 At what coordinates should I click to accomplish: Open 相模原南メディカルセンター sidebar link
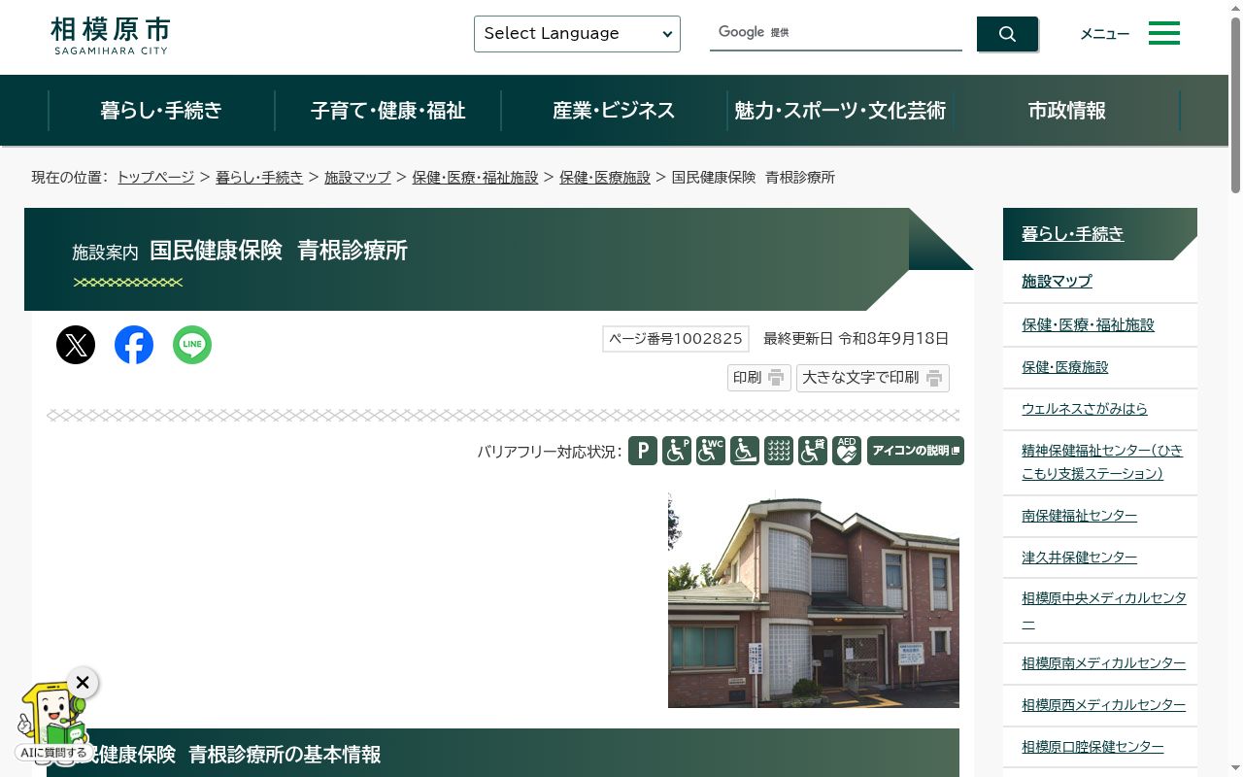[x=1103, y=663]
